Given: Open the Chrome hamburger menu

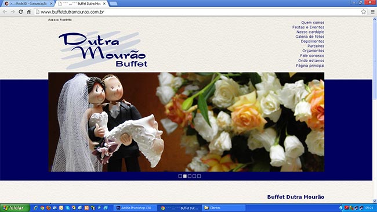Looking at the screenshot, I should (x=372, y=12).
